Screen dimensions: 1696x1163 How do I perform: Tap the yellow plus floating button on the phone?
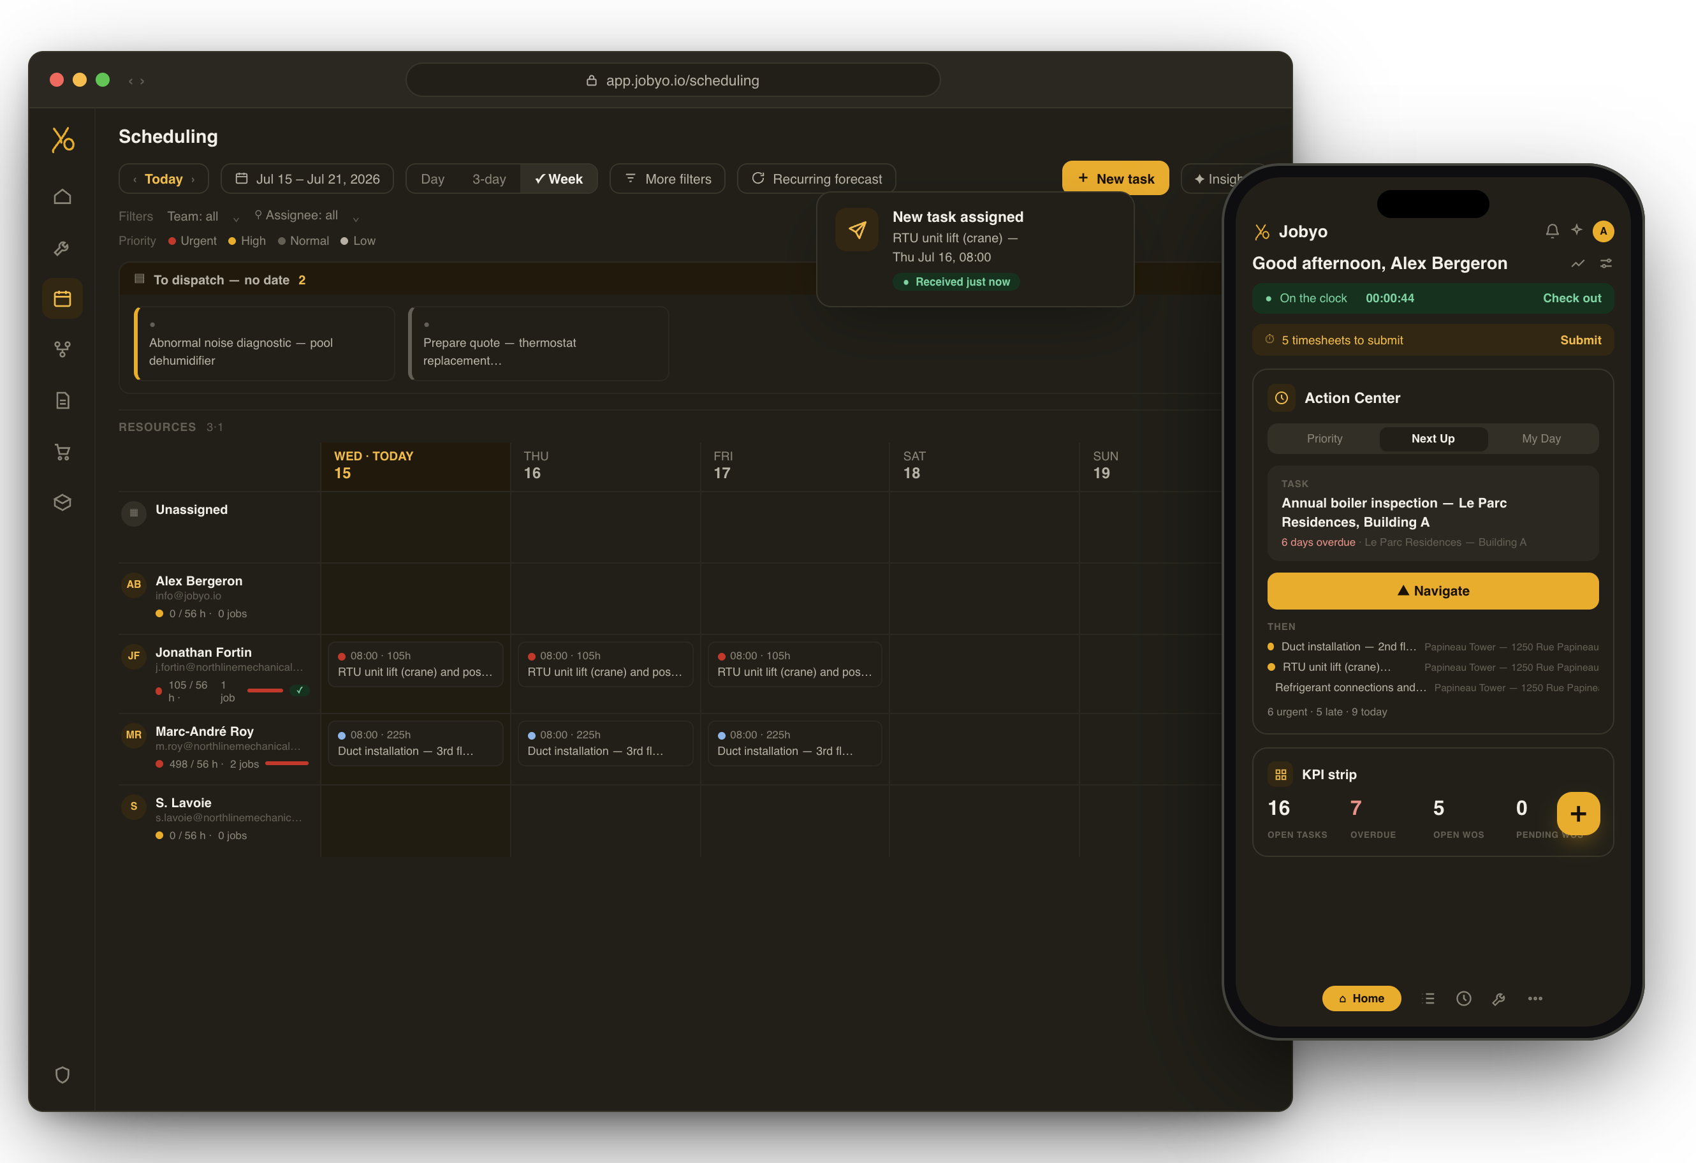pos(1578,814)
